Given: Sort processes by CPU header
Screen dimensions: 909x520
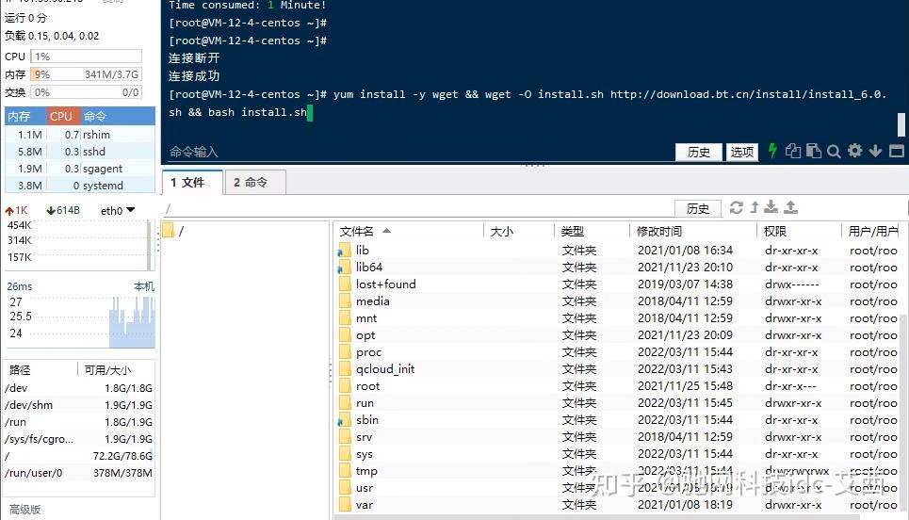Looking at the screenshot, I should point(62,116).
